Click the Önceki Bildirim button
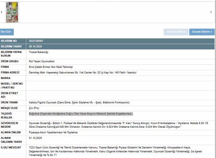This screenshot has width=216, height=158. tap(176, 32)
